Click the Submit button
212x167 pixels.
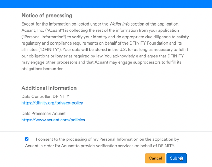coord(176,158)
